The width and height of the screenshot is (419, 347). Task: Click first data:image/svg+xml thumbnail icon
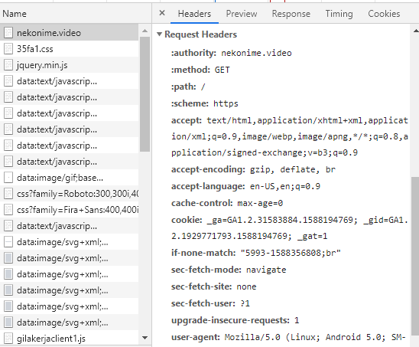(x=8, y=242)
